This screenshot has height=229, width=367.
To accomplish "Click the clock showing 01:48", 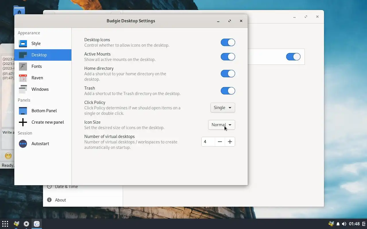I will coord(354,224).
